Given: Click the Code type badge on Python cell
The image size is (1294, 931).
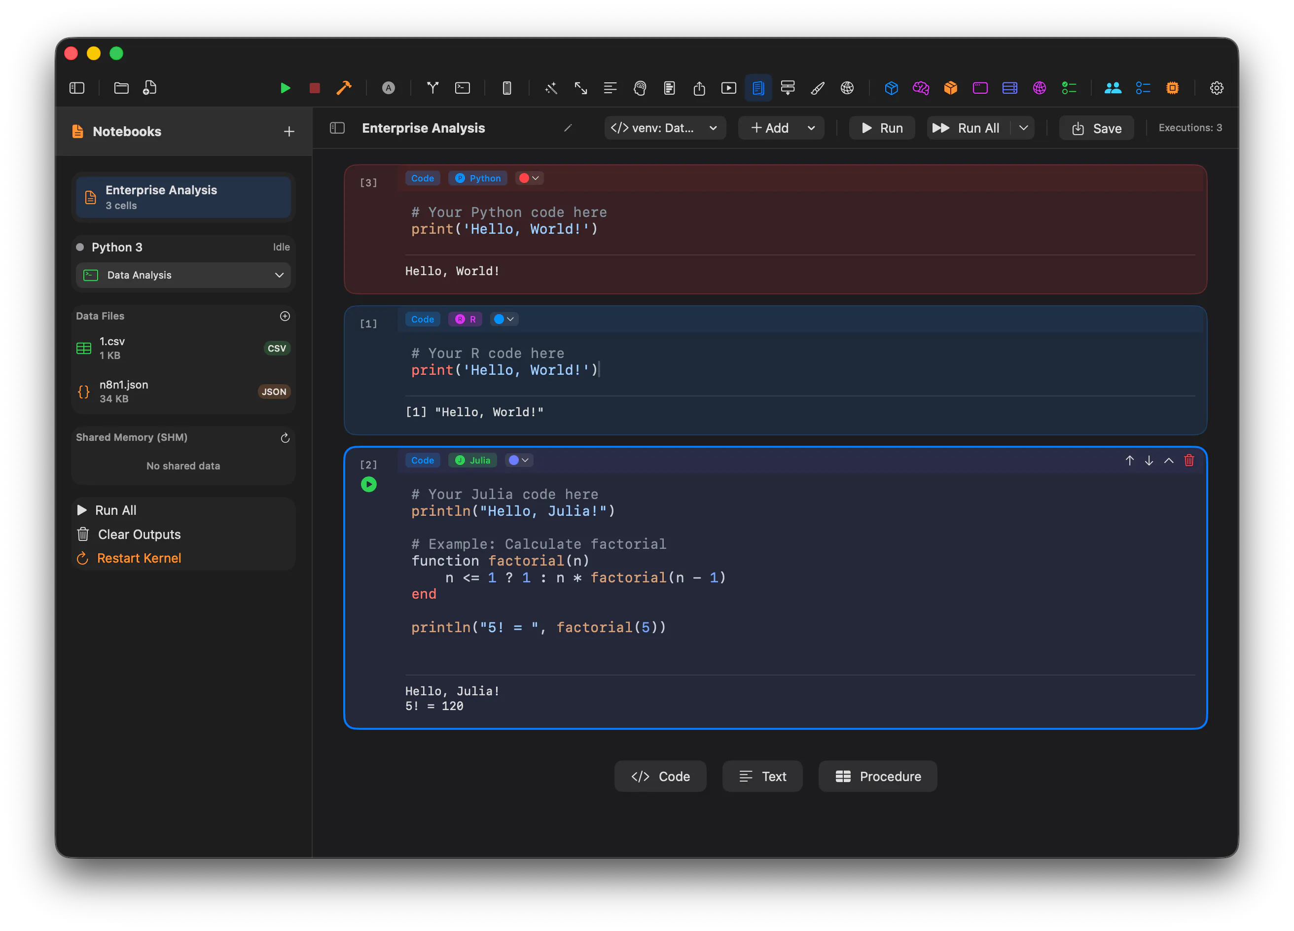Looking at the screenshot, I should coord(423,179).
